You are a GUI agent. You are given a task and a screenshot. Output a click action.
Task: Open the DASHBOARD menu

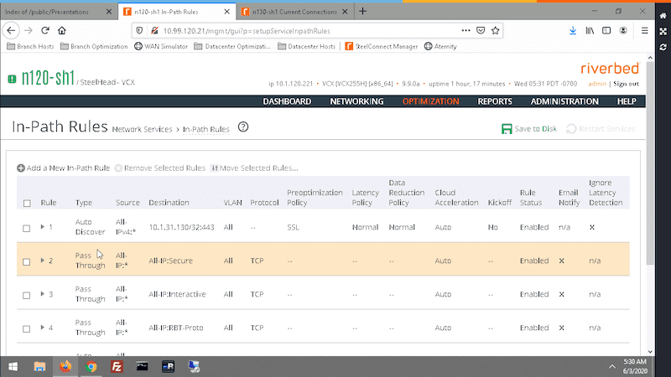[287, 101]
